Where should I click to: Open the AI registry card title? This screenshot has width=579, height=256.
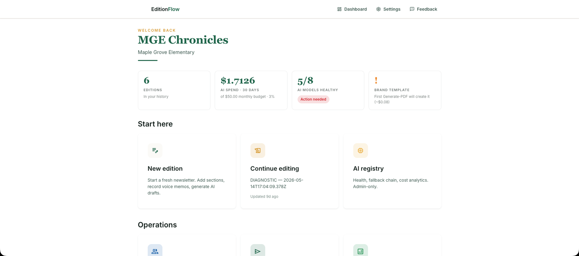(368, 168)
